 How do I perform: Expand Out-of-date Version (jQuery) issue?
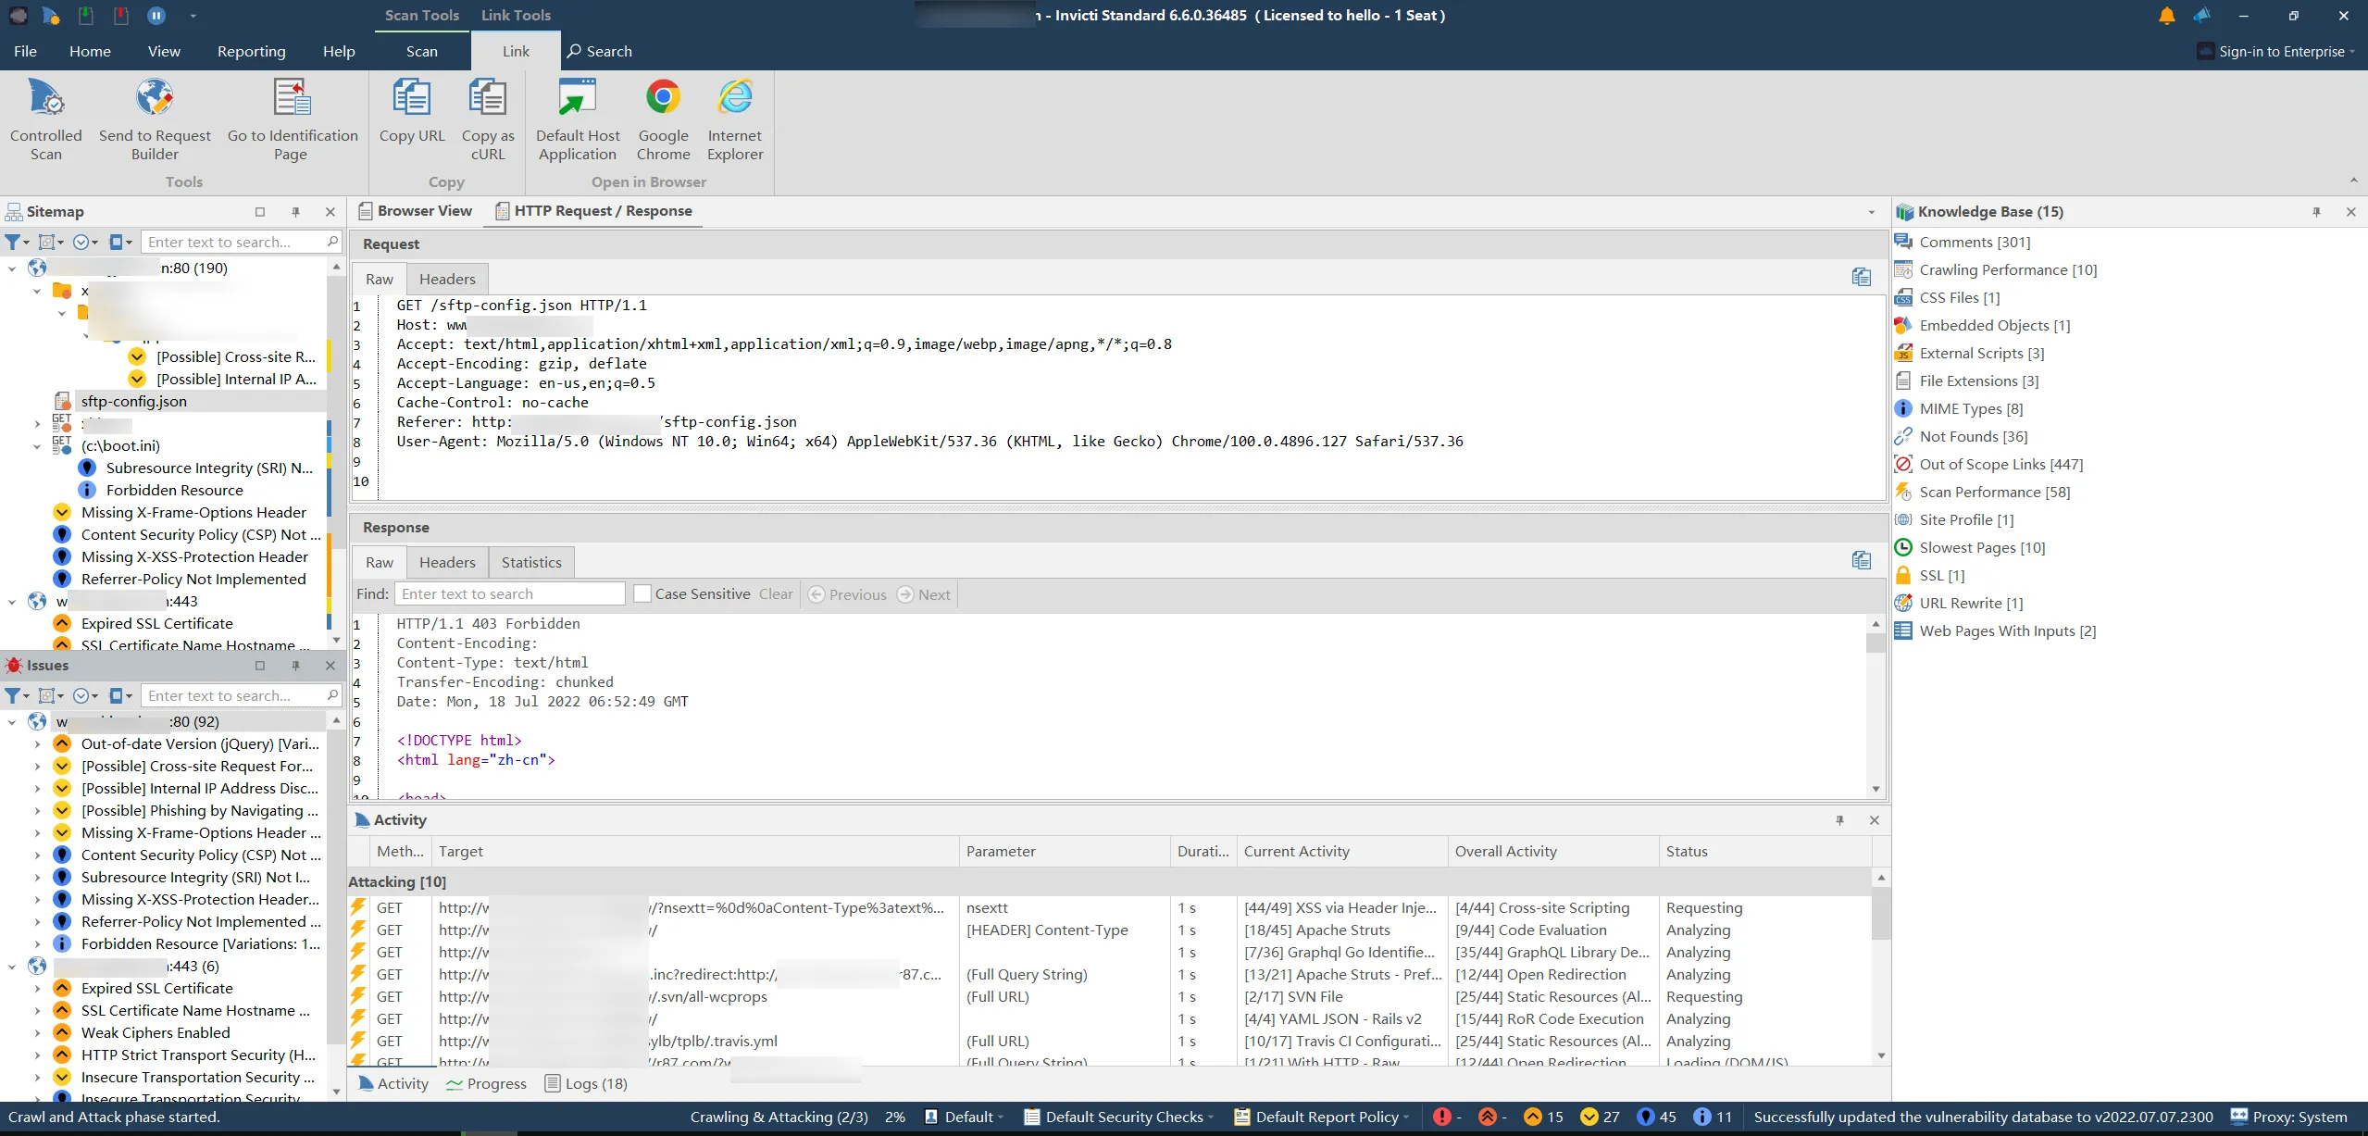37,743
